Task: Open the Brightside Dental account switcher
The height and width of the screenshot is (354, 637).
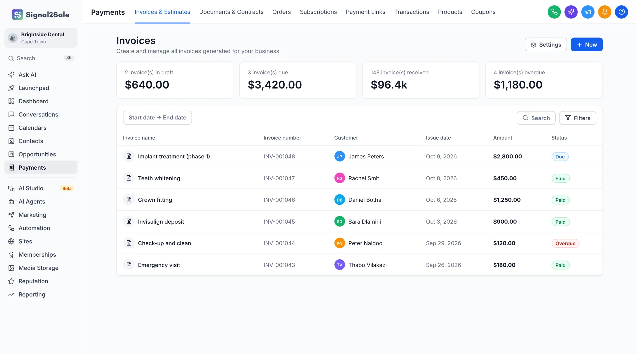Action: (41, 38)
